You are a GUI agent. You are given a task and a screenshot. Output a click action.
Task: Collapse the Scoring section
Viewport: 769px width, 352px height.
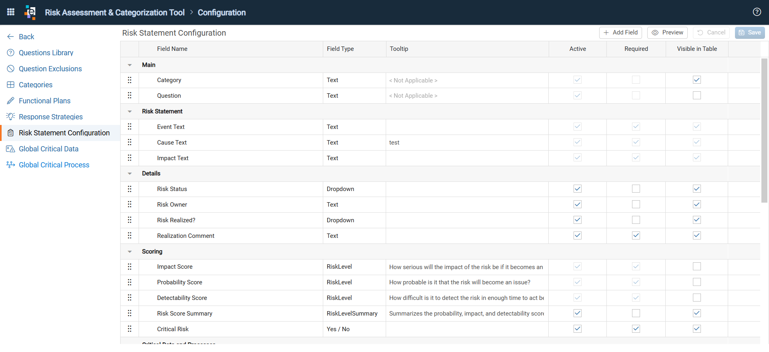tap(129, 251)
